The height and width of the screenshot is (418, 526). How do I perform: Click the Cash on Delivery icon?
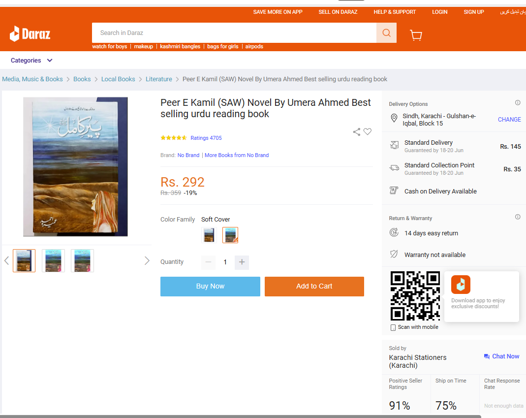point(394,191)
